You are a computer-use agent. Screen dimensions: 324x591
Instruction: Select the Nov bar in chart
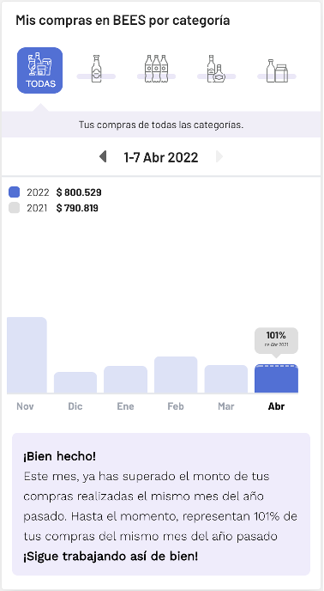click(x=27, y=355)
